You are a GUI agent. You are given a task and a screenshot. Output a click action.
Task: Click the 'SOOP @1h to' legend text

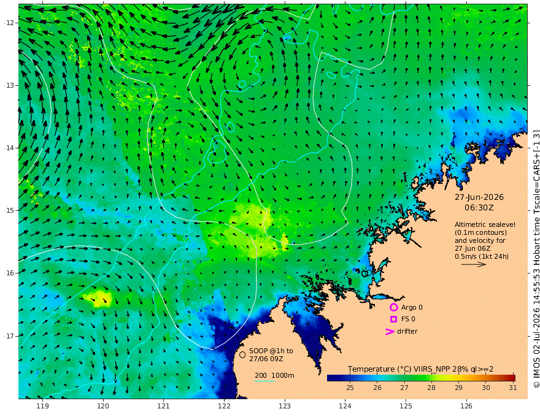tap(271, 351)
